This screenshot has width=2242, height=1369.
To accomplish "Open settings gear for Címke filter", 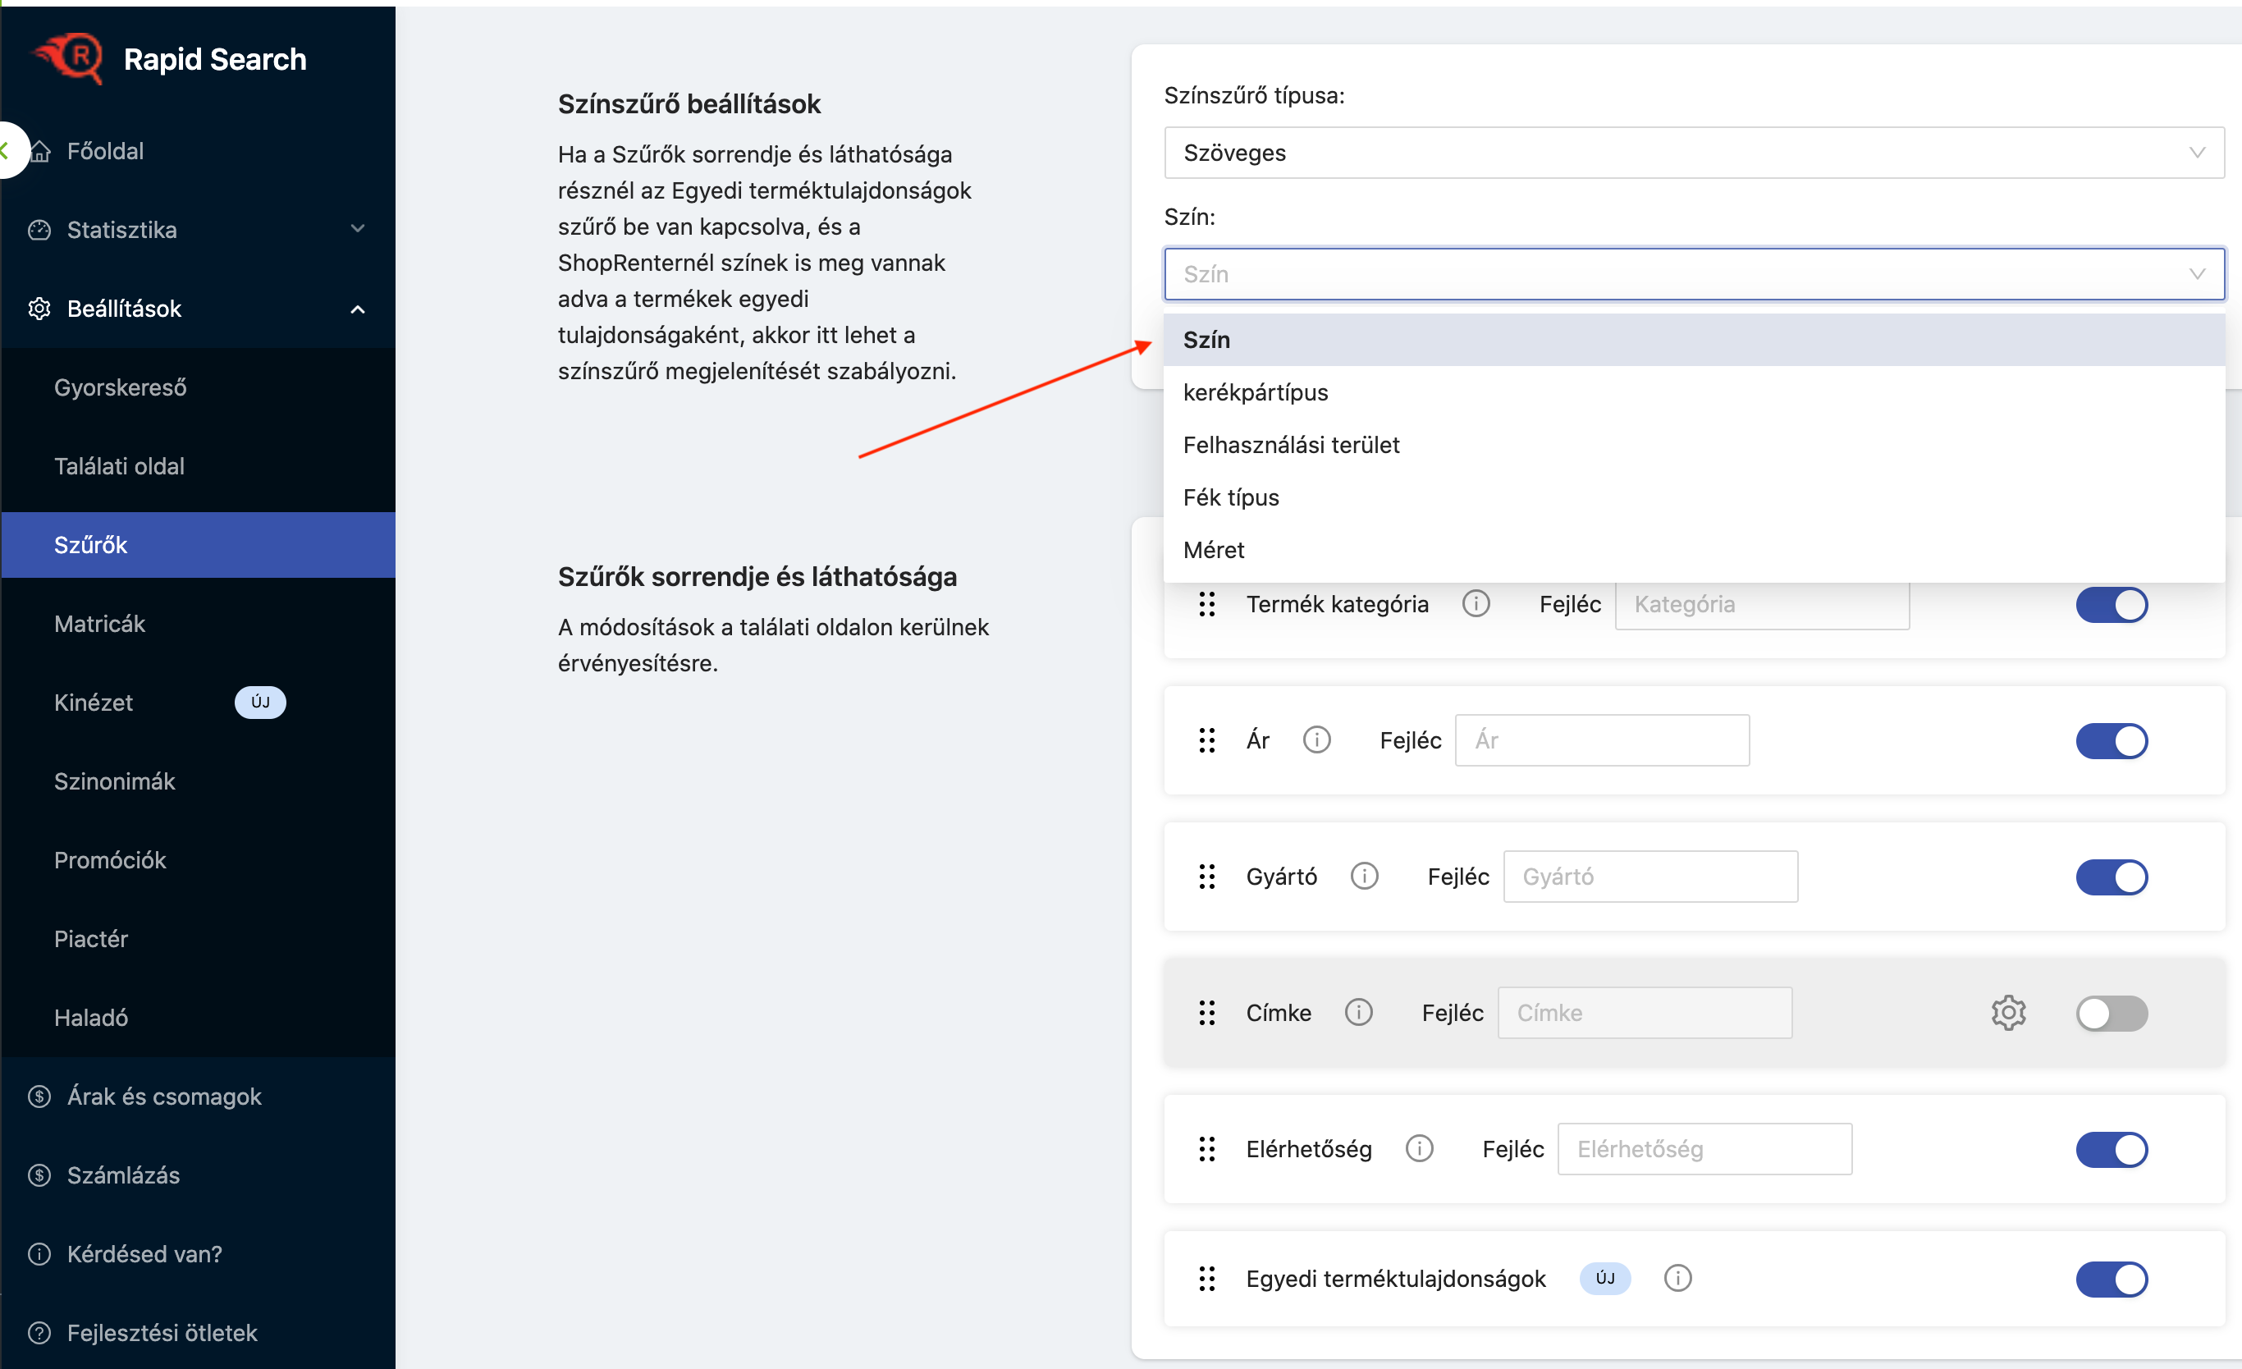I will coord(2007,1013).
